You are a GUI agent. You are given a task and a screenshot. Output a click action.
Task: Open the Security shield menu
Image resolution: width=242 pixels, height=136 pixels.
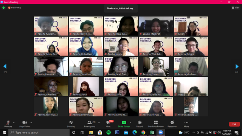tap(71, 124)
